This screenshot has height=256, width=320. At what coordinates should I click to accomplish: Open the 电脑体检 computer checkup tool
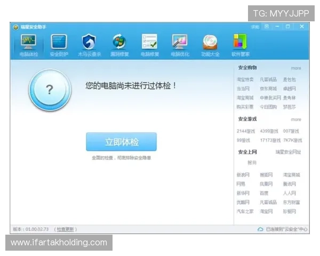point(29,46)
